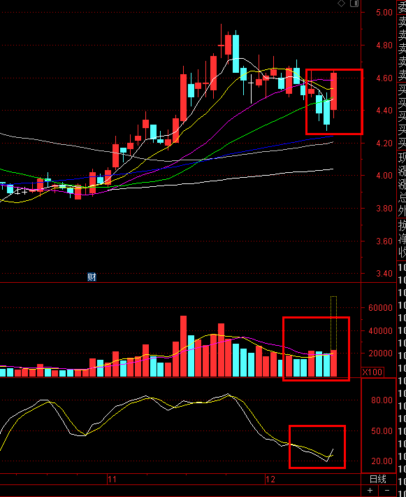Click the 20000 volume axis label
The height and width of the screenshot is (497, 406).
click(x=380, y=353)
